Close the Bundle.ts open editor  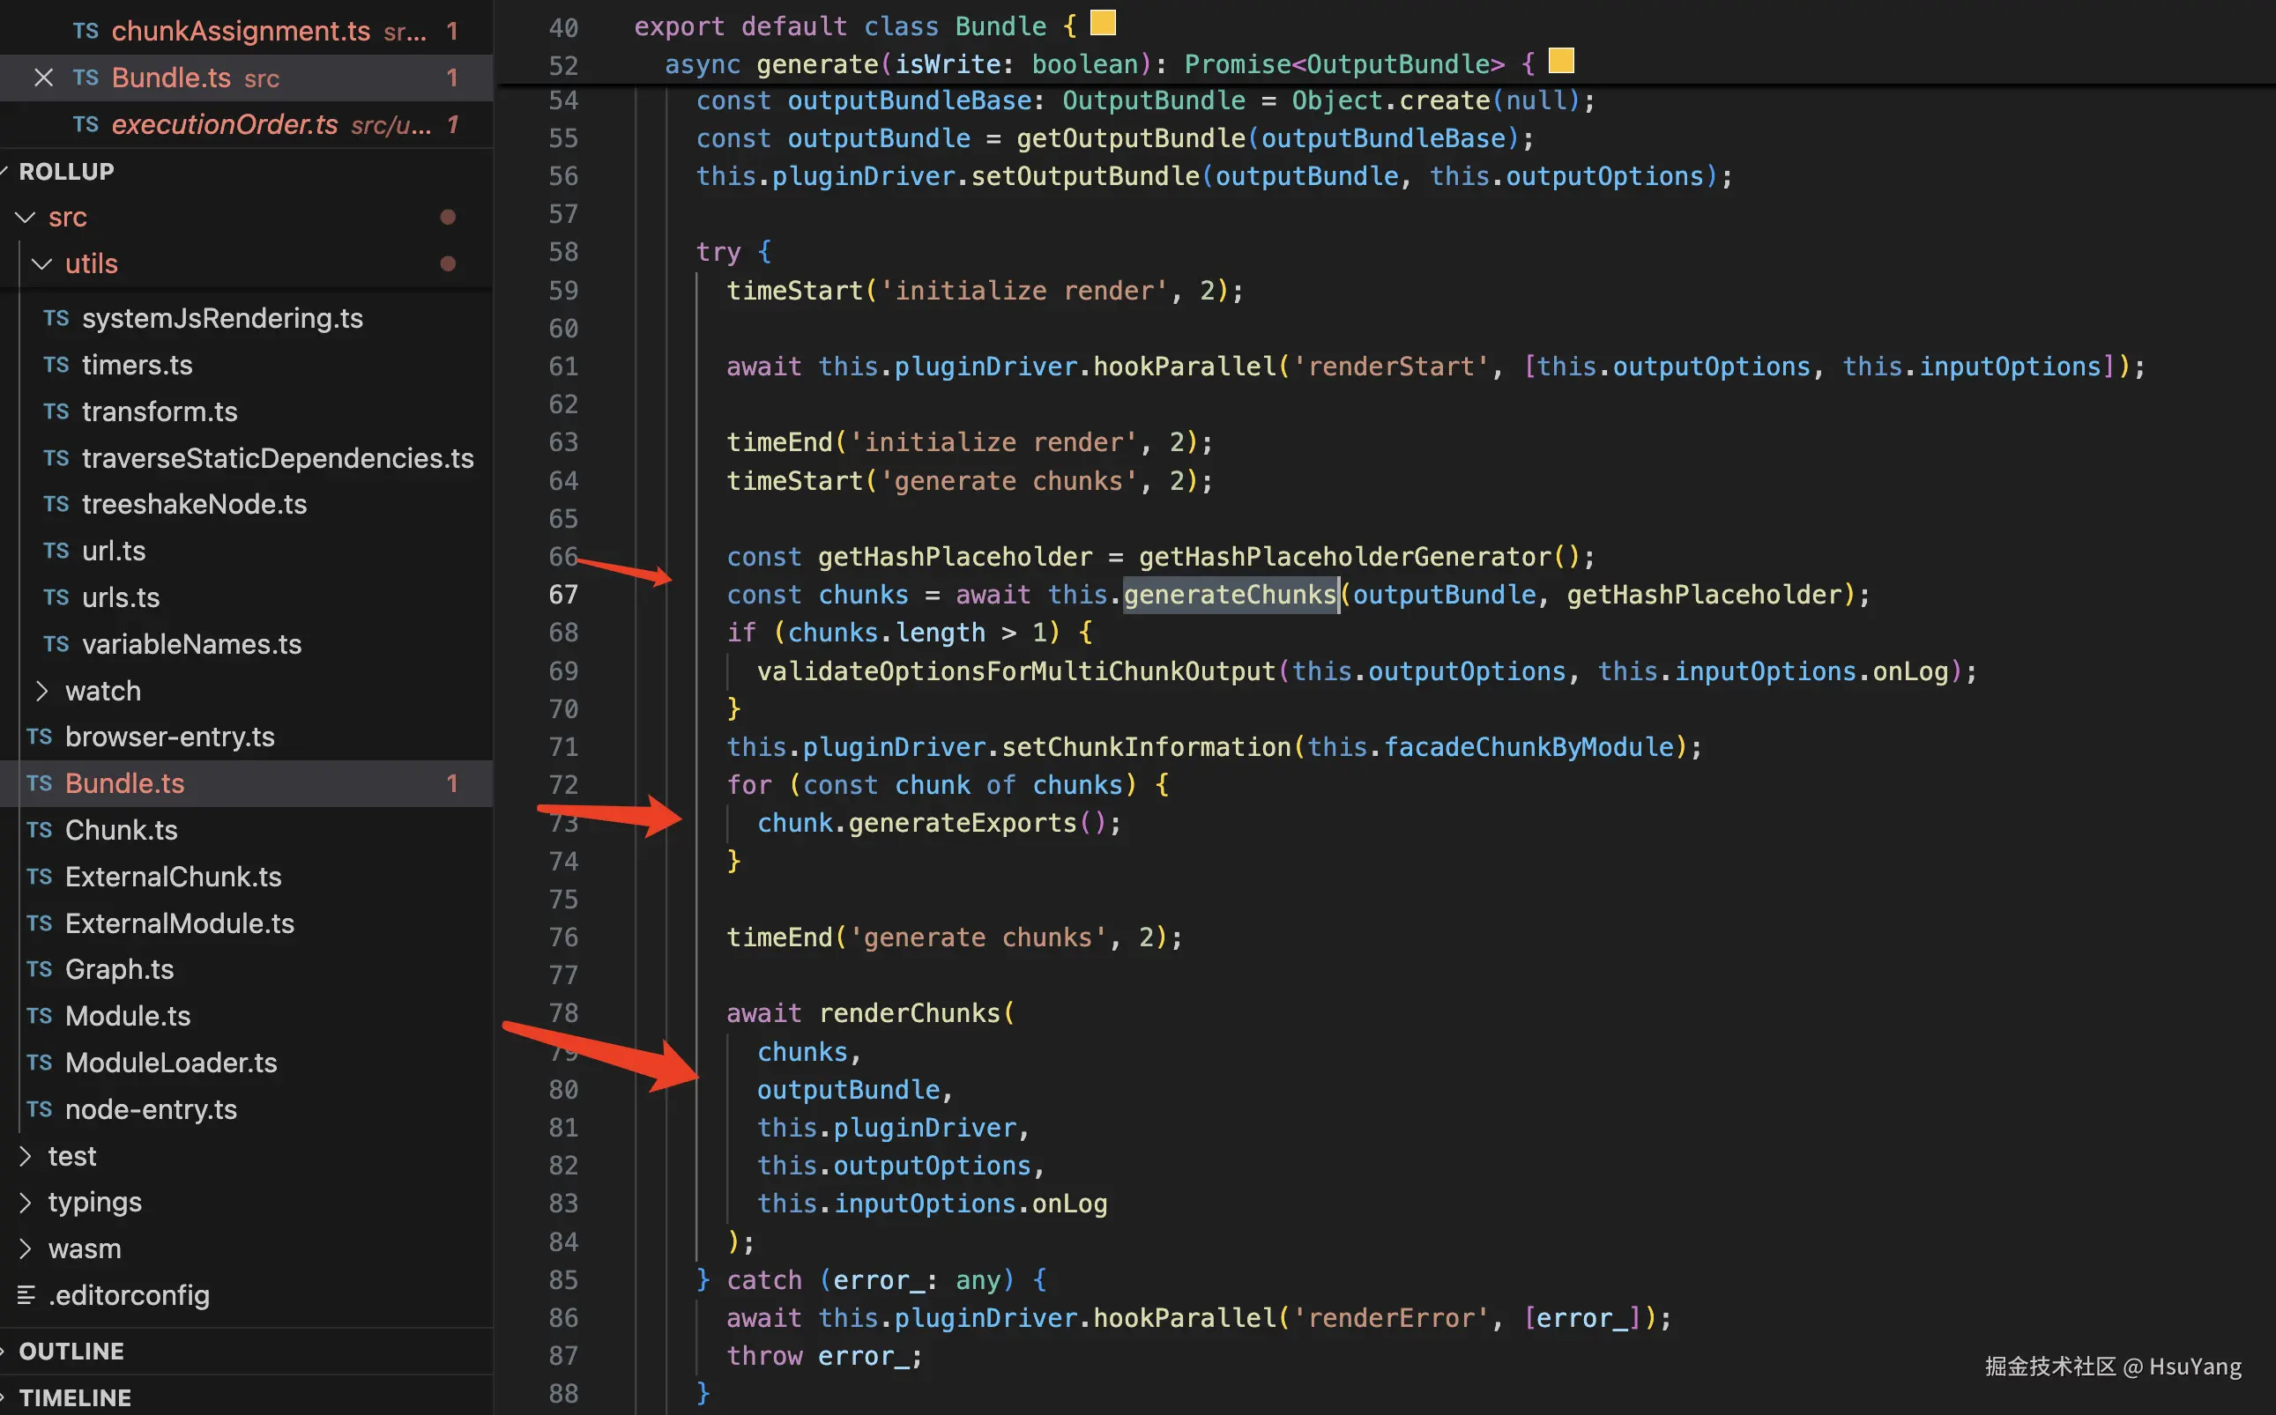pos(43,78)
